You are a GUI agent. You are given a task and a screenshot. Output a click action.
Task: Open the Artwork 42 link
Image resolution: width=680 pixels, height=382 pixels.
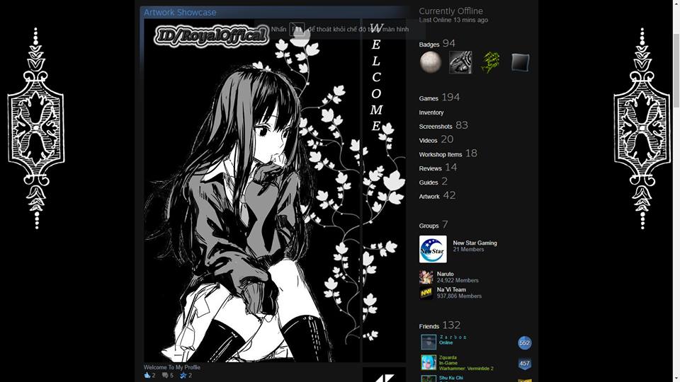[x=437, y=196]
